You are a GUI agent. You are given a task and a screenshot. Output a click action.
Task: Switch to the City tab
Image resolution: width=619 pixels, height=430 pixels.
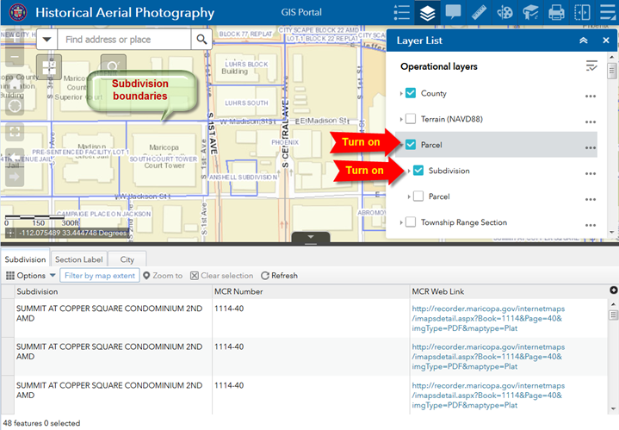[127, 259]
